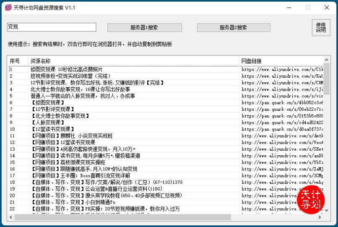This screenshot has width=338, height=227.
Task: Click the vertical scrollbar down arrow
Action: [x=326, y=210]
